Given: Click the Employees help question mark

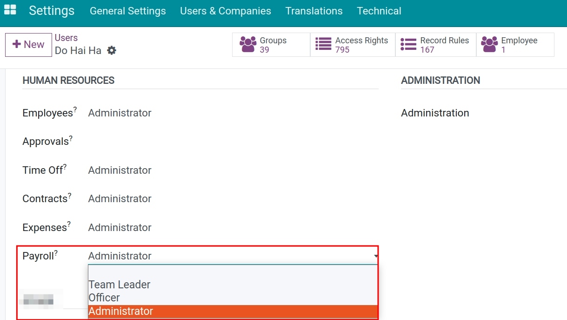Looking at the screenshot, I should coord(75,109).
